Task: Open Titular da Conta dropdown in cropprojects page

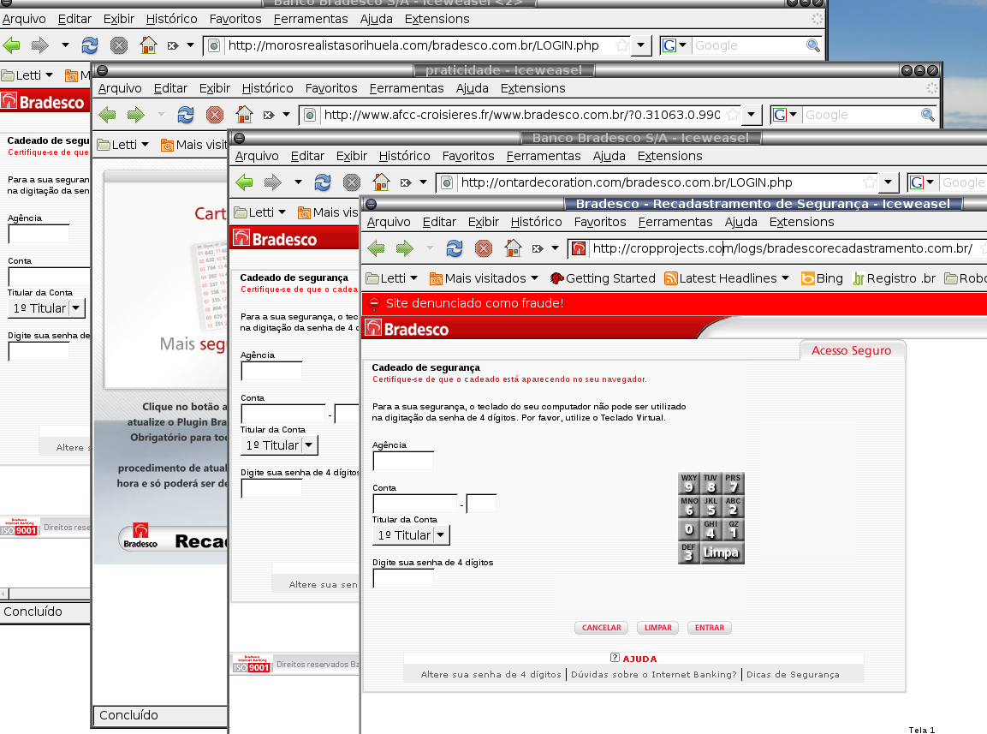Action: point(411,535)
